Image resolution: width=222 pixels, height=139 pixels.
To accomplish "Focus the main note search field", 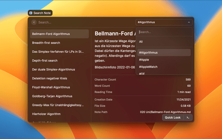I will [83, 22].
